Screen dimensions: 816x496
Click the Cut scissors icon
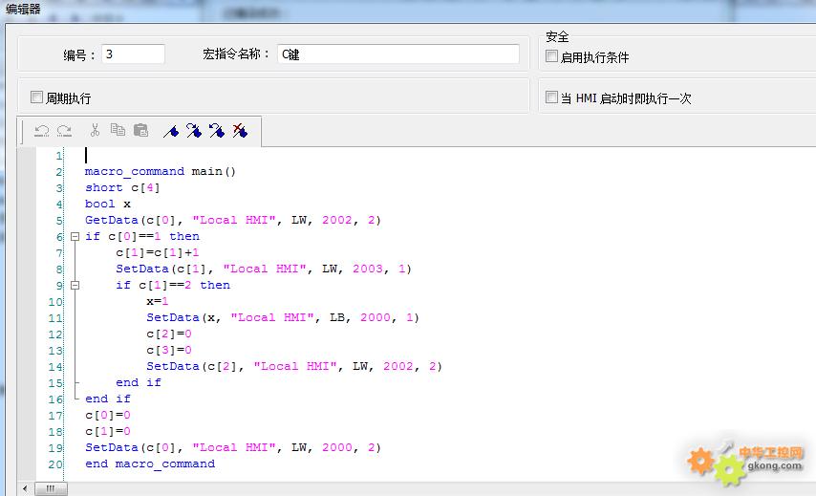(x=95, y=131)
